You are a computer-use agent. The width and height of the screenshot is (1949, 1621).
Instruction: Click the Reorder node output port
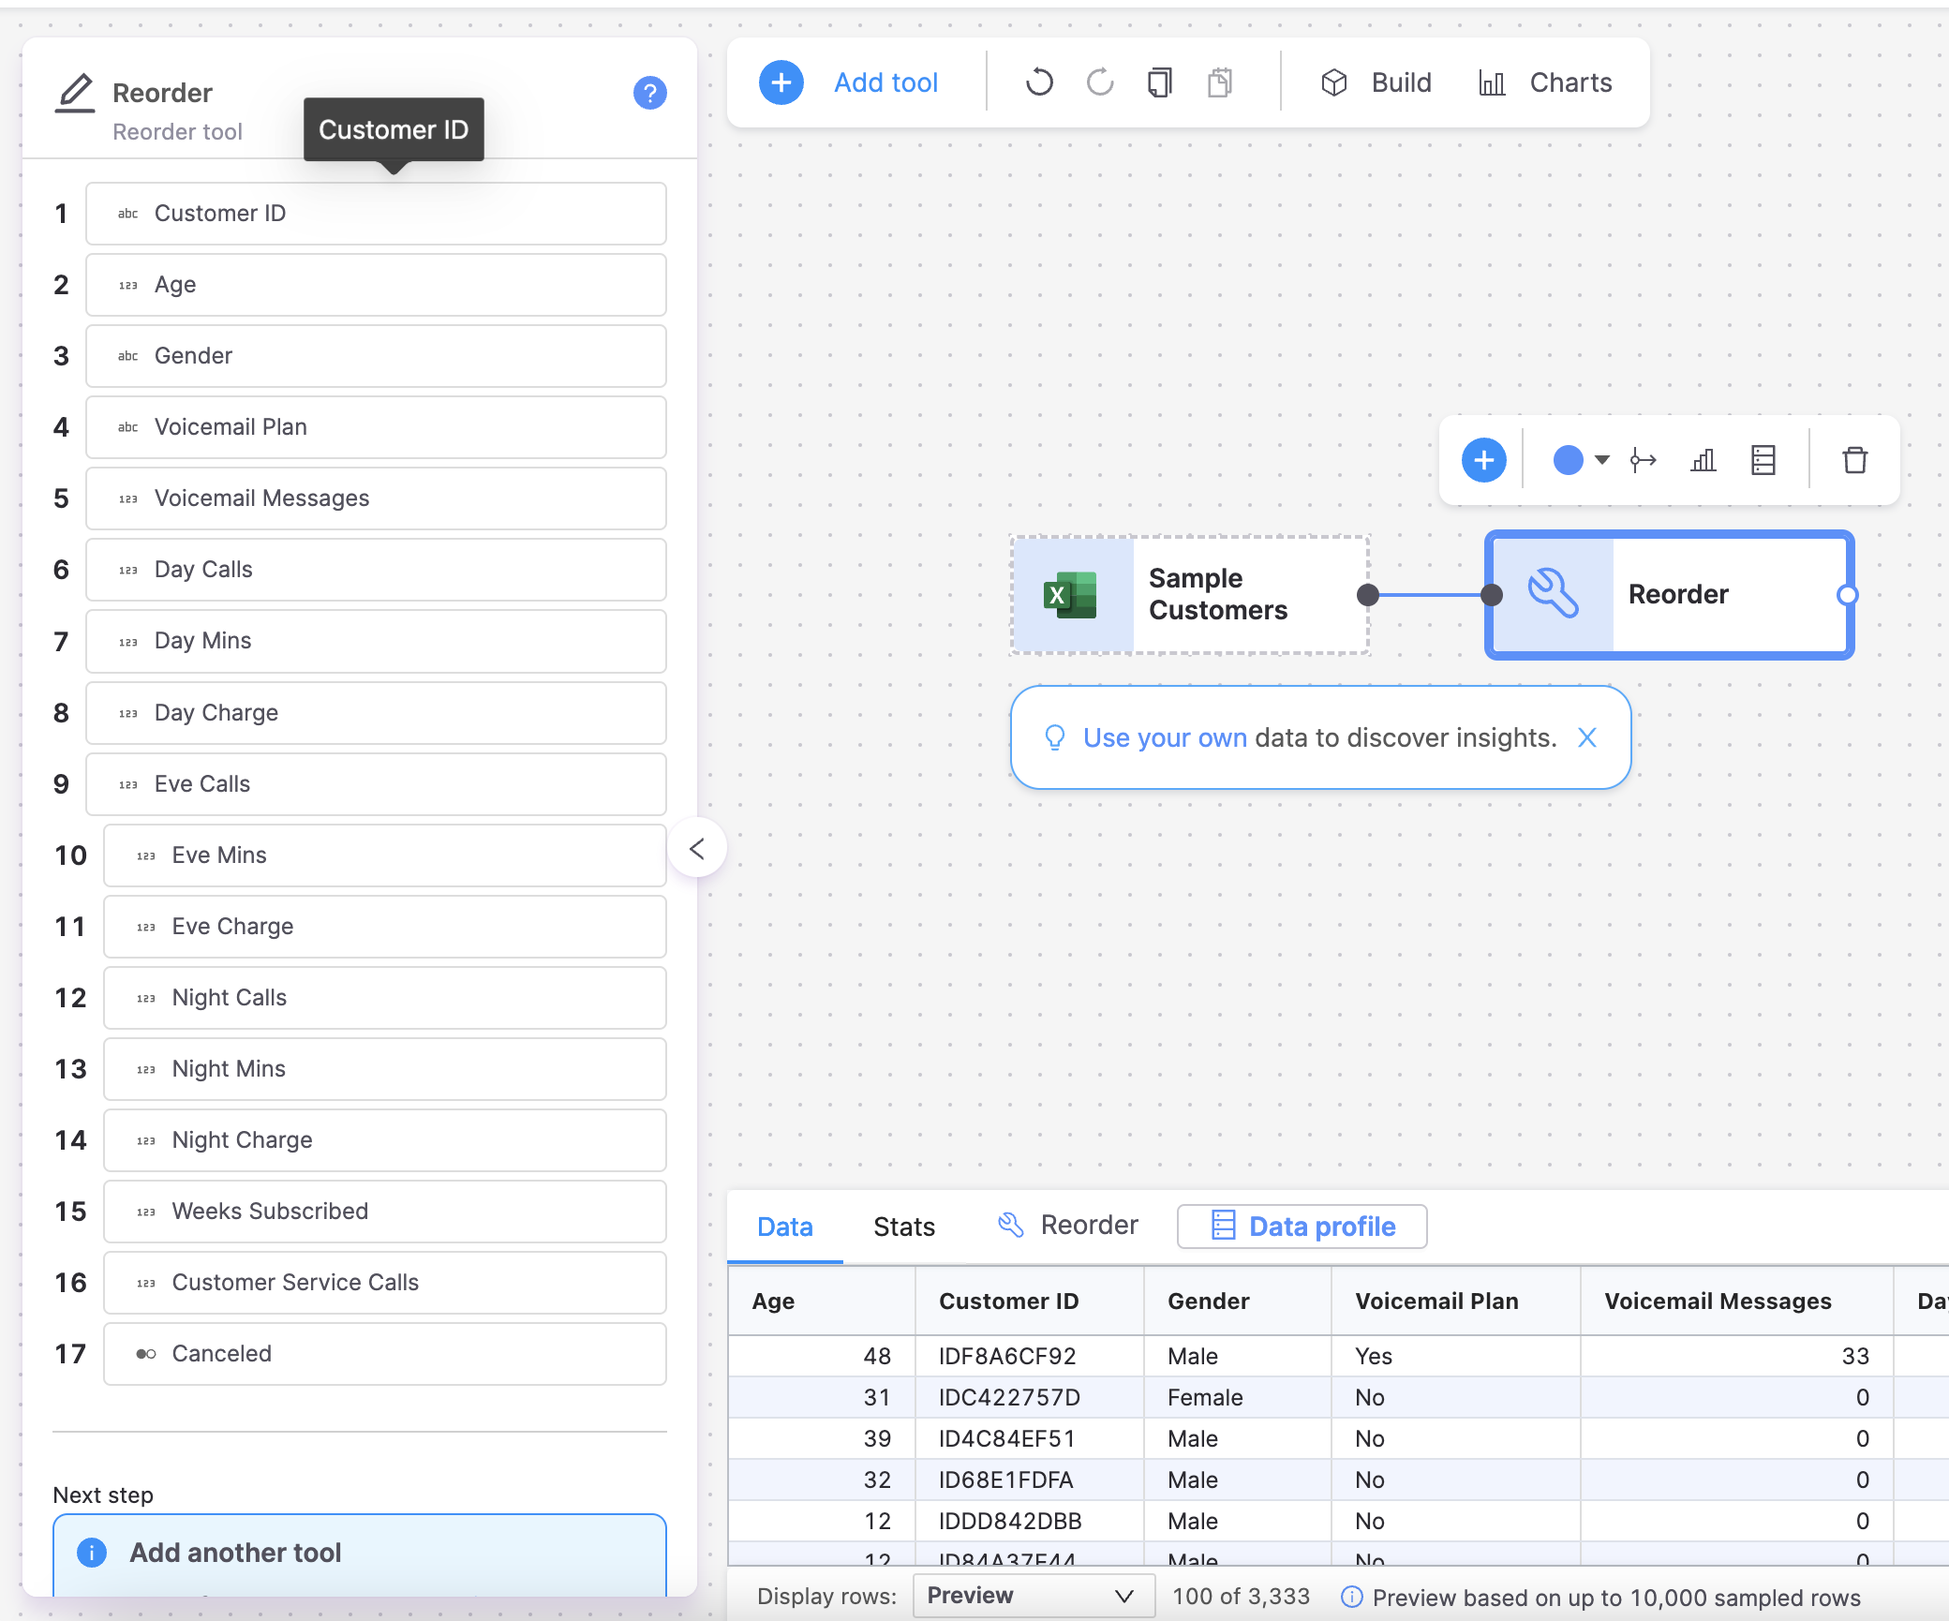1847,595
